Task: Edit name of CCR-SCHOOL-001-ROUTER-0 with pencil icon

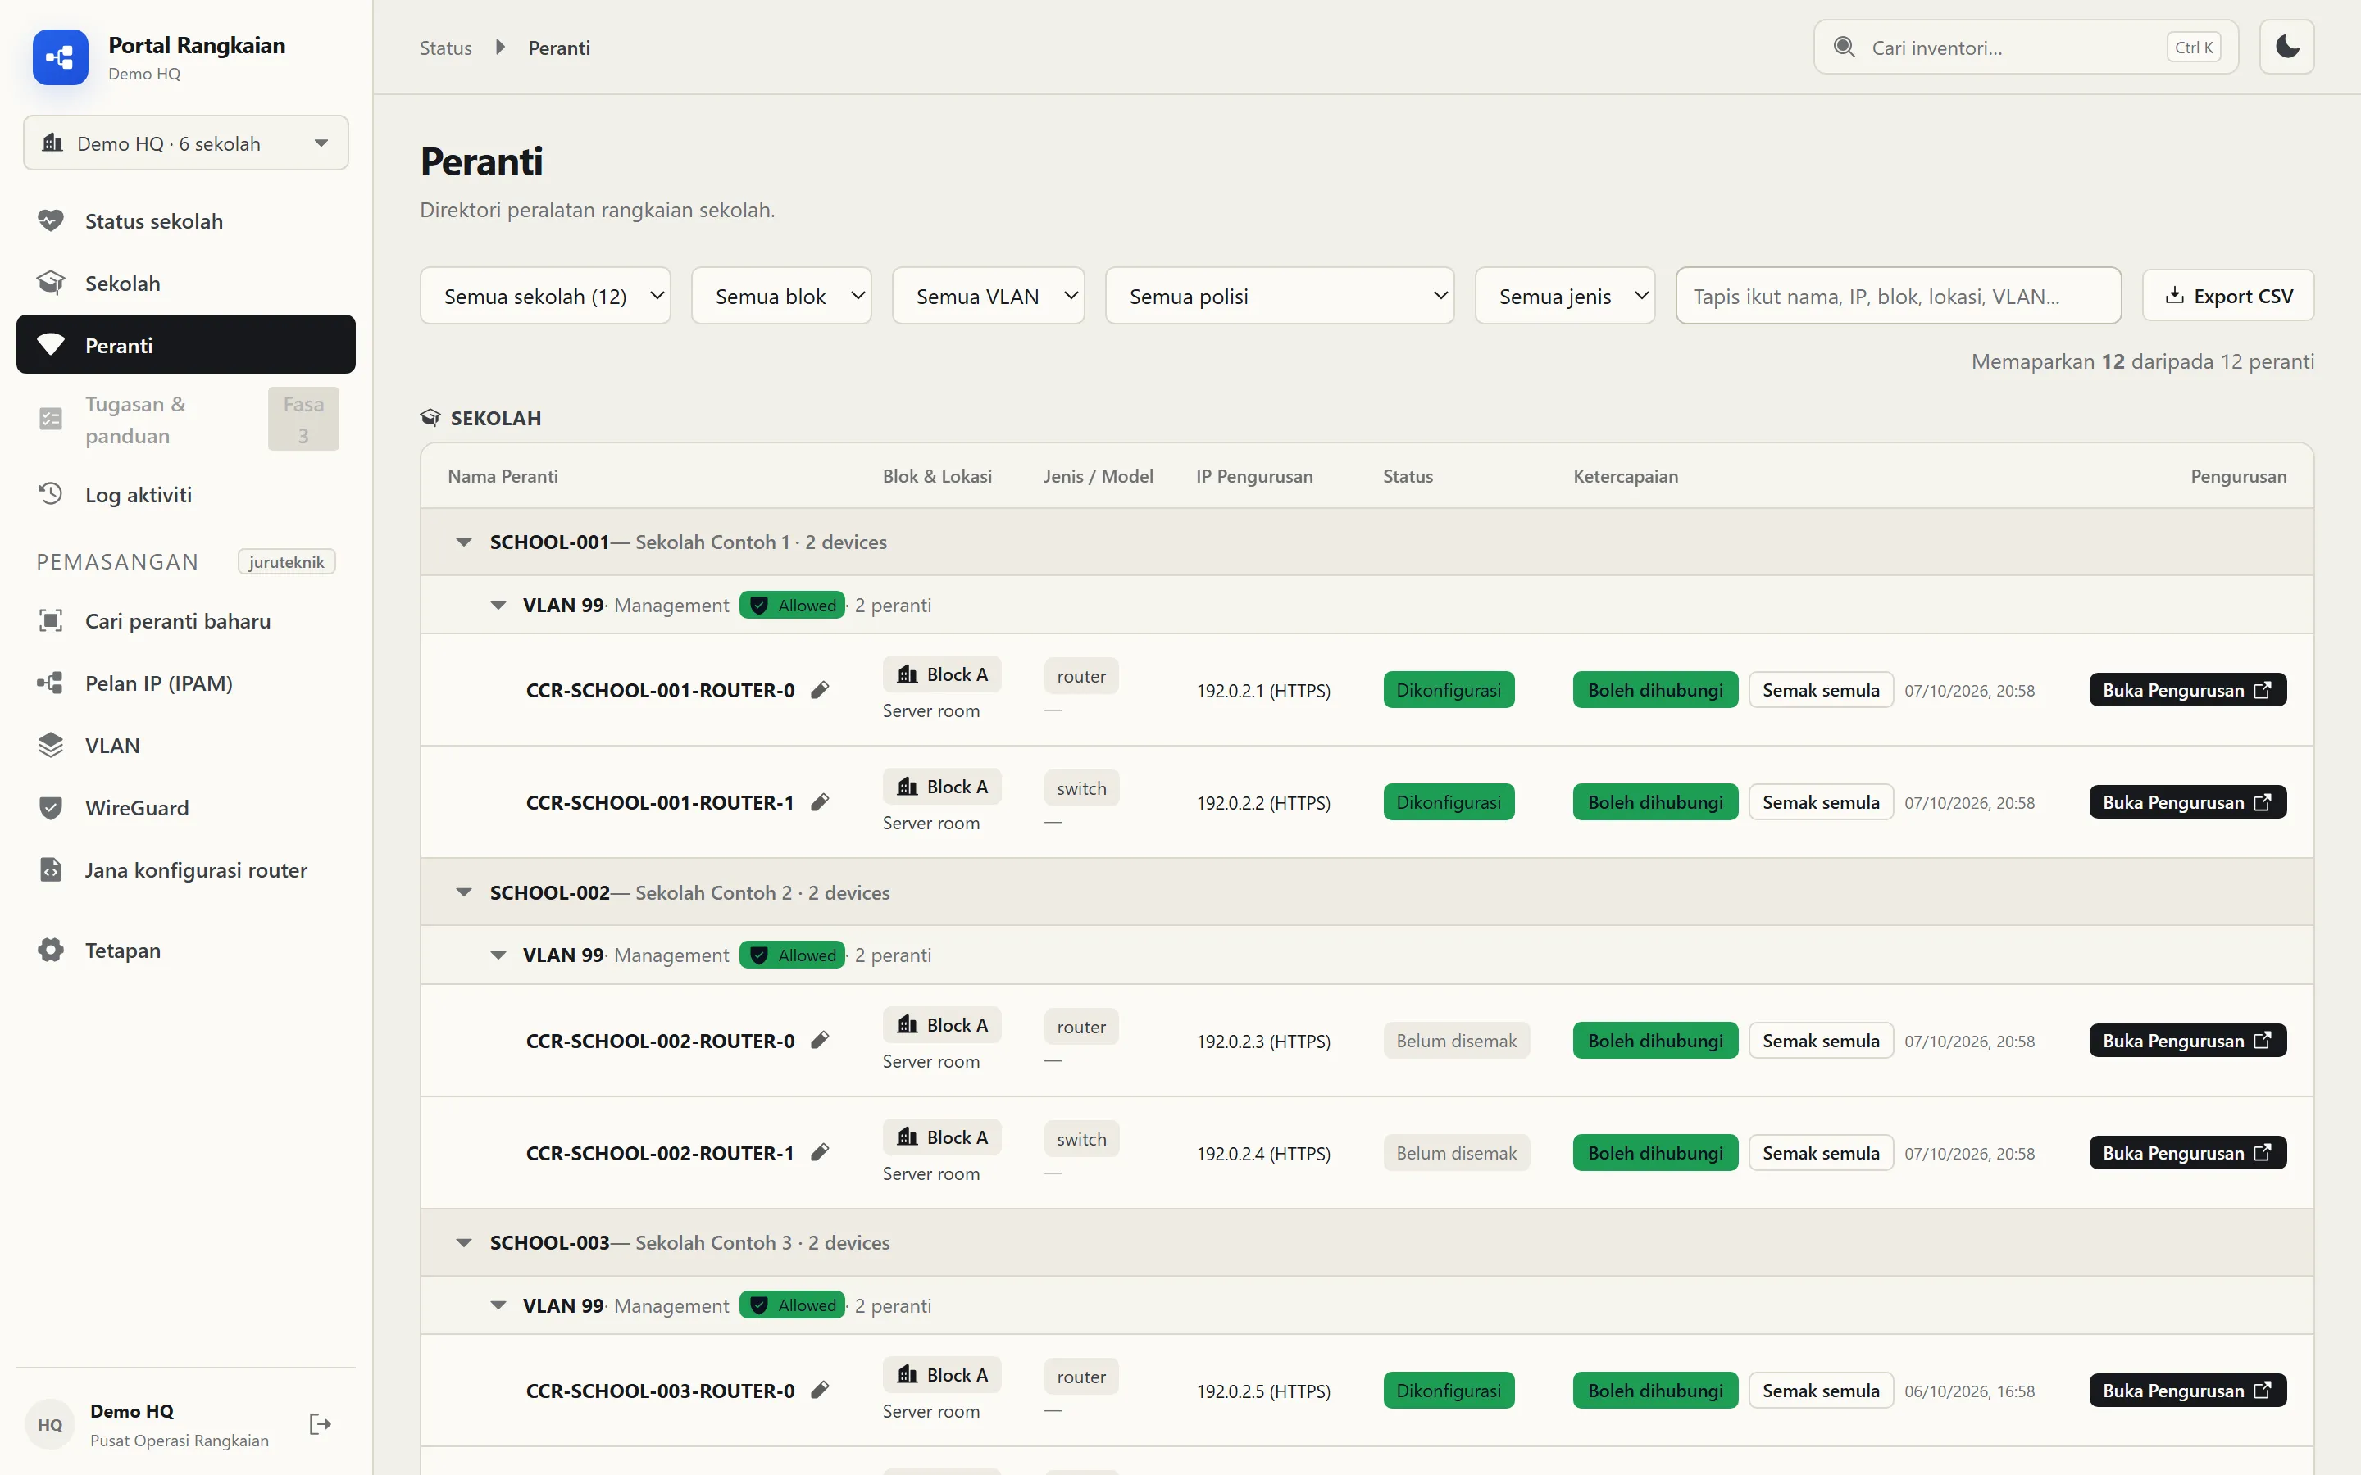Action: tap(821, 691)
